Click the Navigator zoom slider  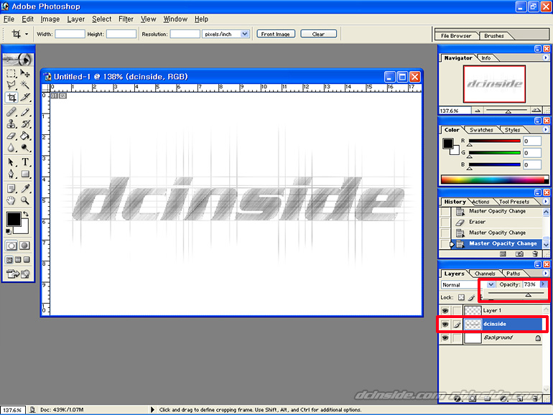508,111
